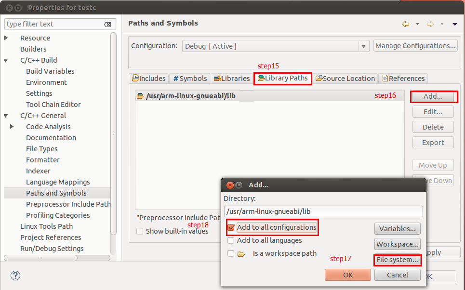Open the view menu triangle in header

pos(454,24)
